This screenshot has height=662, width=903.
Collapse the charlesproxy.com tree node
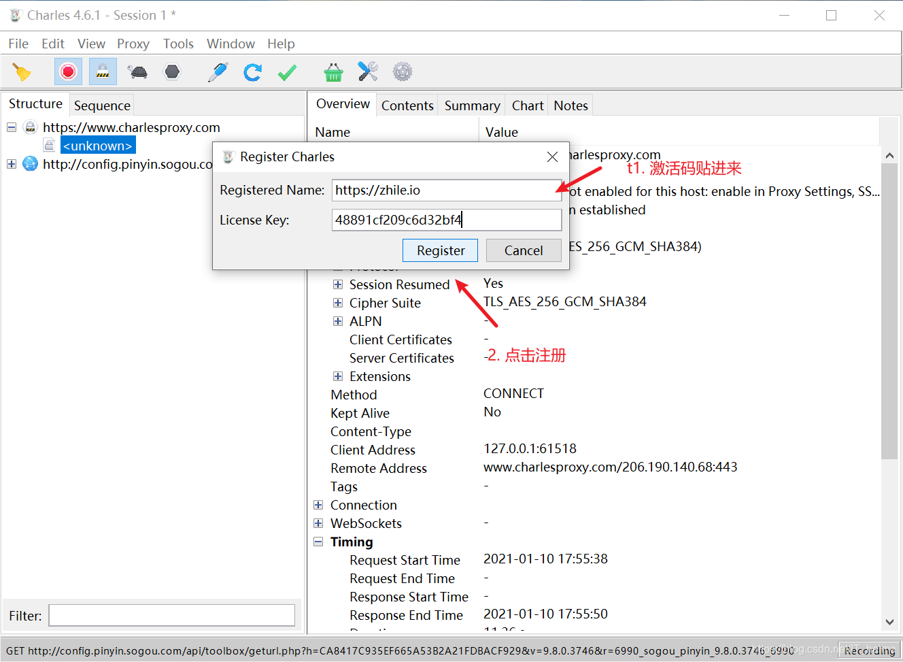12,127
